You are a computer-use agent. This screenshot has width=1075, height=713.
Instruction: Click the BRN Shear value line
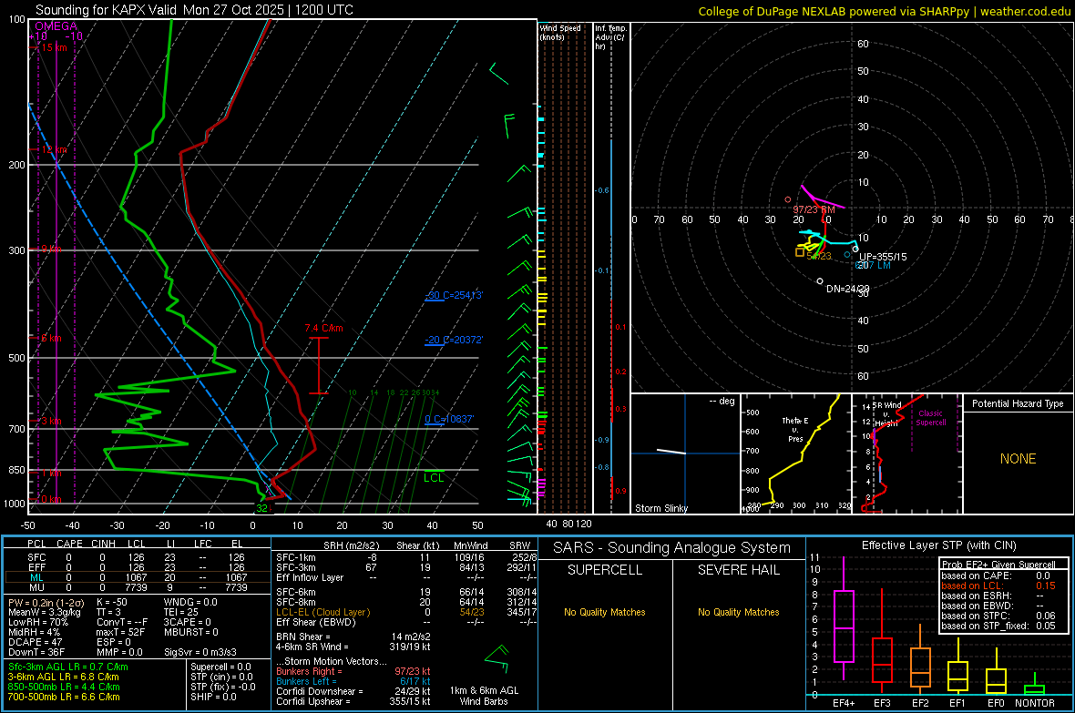353,637
